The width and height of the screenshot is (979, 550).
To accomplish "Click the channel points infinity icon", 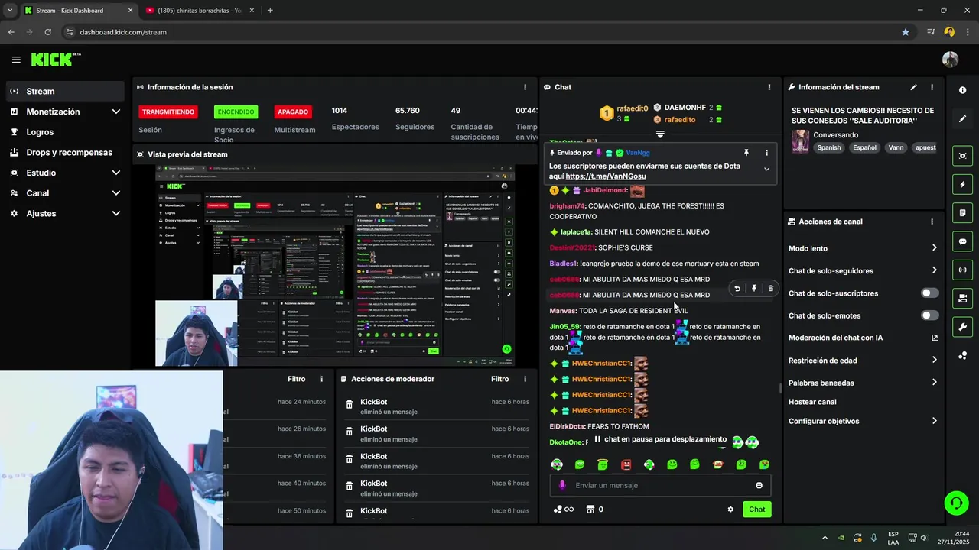I will click(x=564, y=510).
